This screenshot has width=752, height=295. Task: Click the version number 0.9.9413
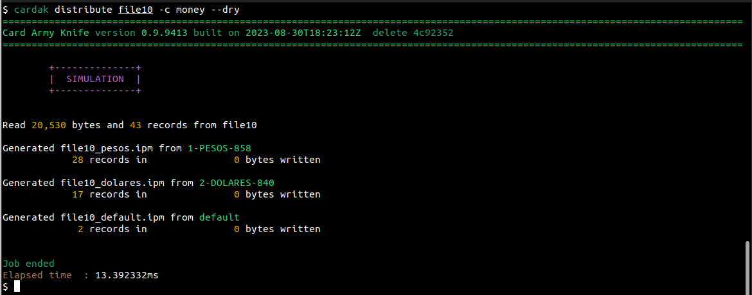[159, 33]
